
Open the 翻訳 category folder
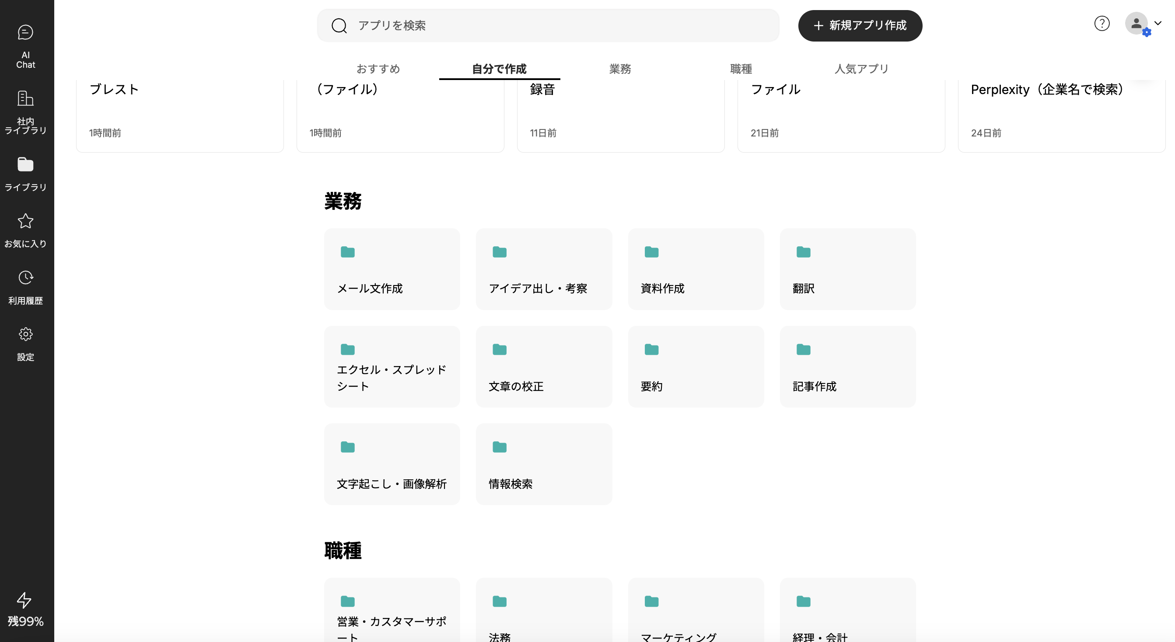tap(847, 269)
